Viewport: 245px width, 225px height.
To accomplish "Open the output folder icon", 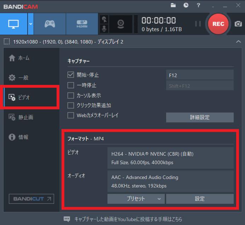I will (x=173, y=5).
